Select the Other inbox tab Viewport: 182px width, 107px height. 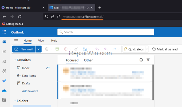point(88,60)
